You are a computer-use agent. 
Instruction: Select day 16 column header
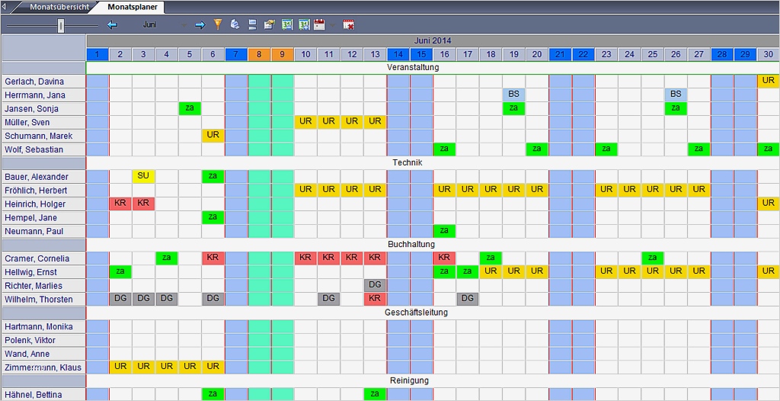(x=444, y=54)
